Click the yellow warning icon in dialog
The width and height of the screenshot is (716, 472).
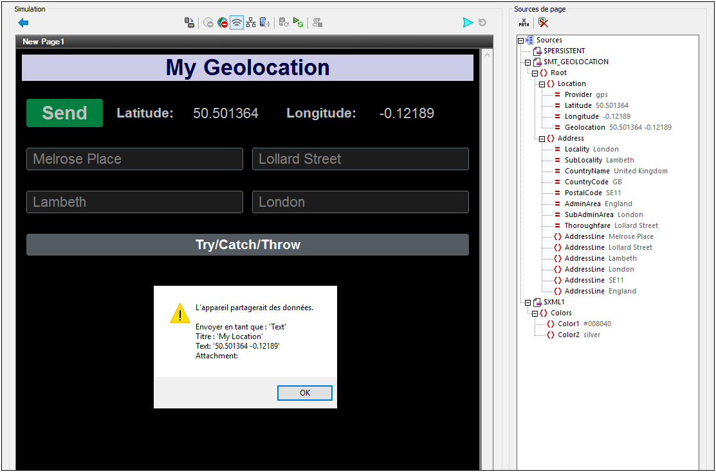coord(179,313)
